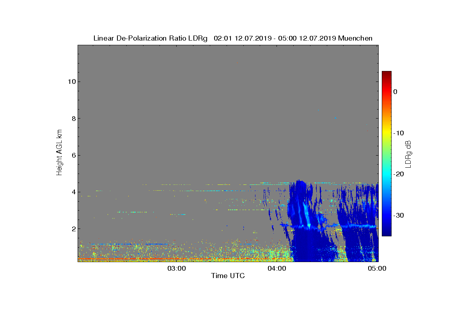Click the '2' height tick label
468x312 pixels.
pyautogui.click(x=73, y=229)
